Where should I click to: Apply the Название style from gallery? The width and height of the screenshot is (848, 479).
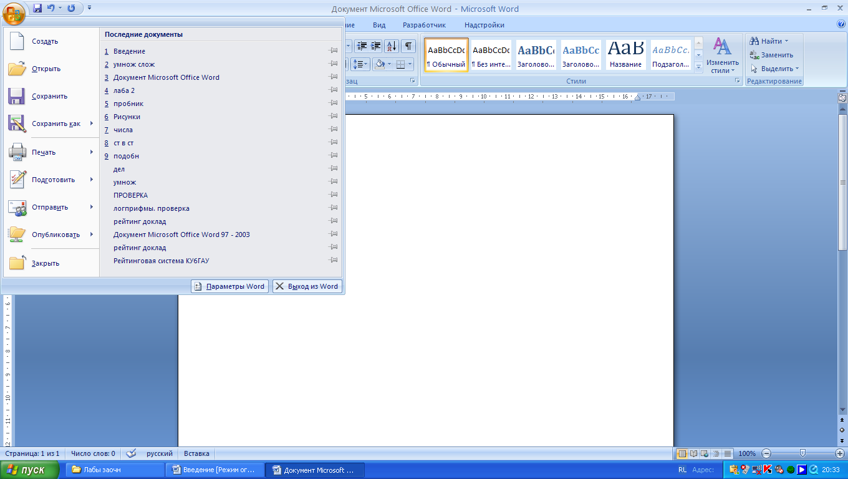(626, 54)
